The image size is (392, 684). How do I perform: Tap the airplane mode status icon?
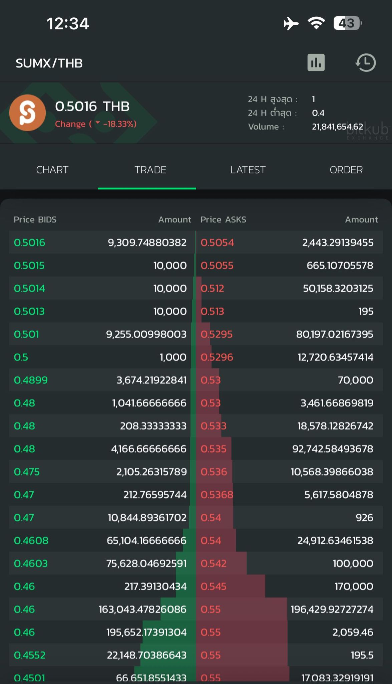coord(291,23)
